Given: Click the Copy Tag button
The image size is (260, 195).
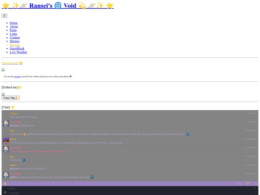Looking at the screenshot, I should coord(11,98).
